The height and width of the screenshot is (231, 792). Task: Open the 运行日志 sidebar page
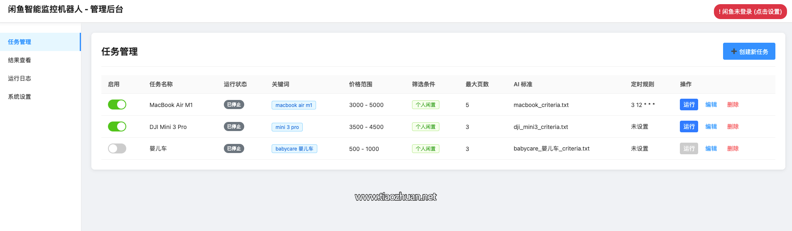[40, 78]
